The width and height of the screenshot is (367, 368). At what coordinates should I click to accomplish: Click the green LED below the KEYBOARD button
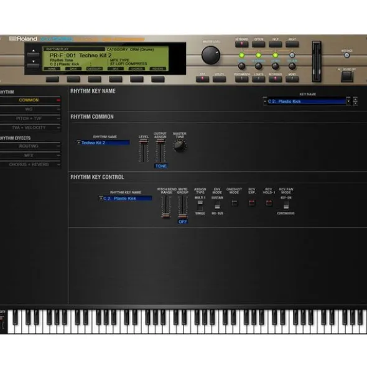click(x=241, y=55)
